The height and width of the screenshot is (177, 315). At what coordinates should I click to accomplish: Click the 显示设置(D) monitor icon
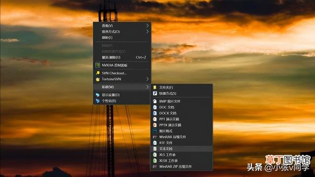[x=97, y=95]
